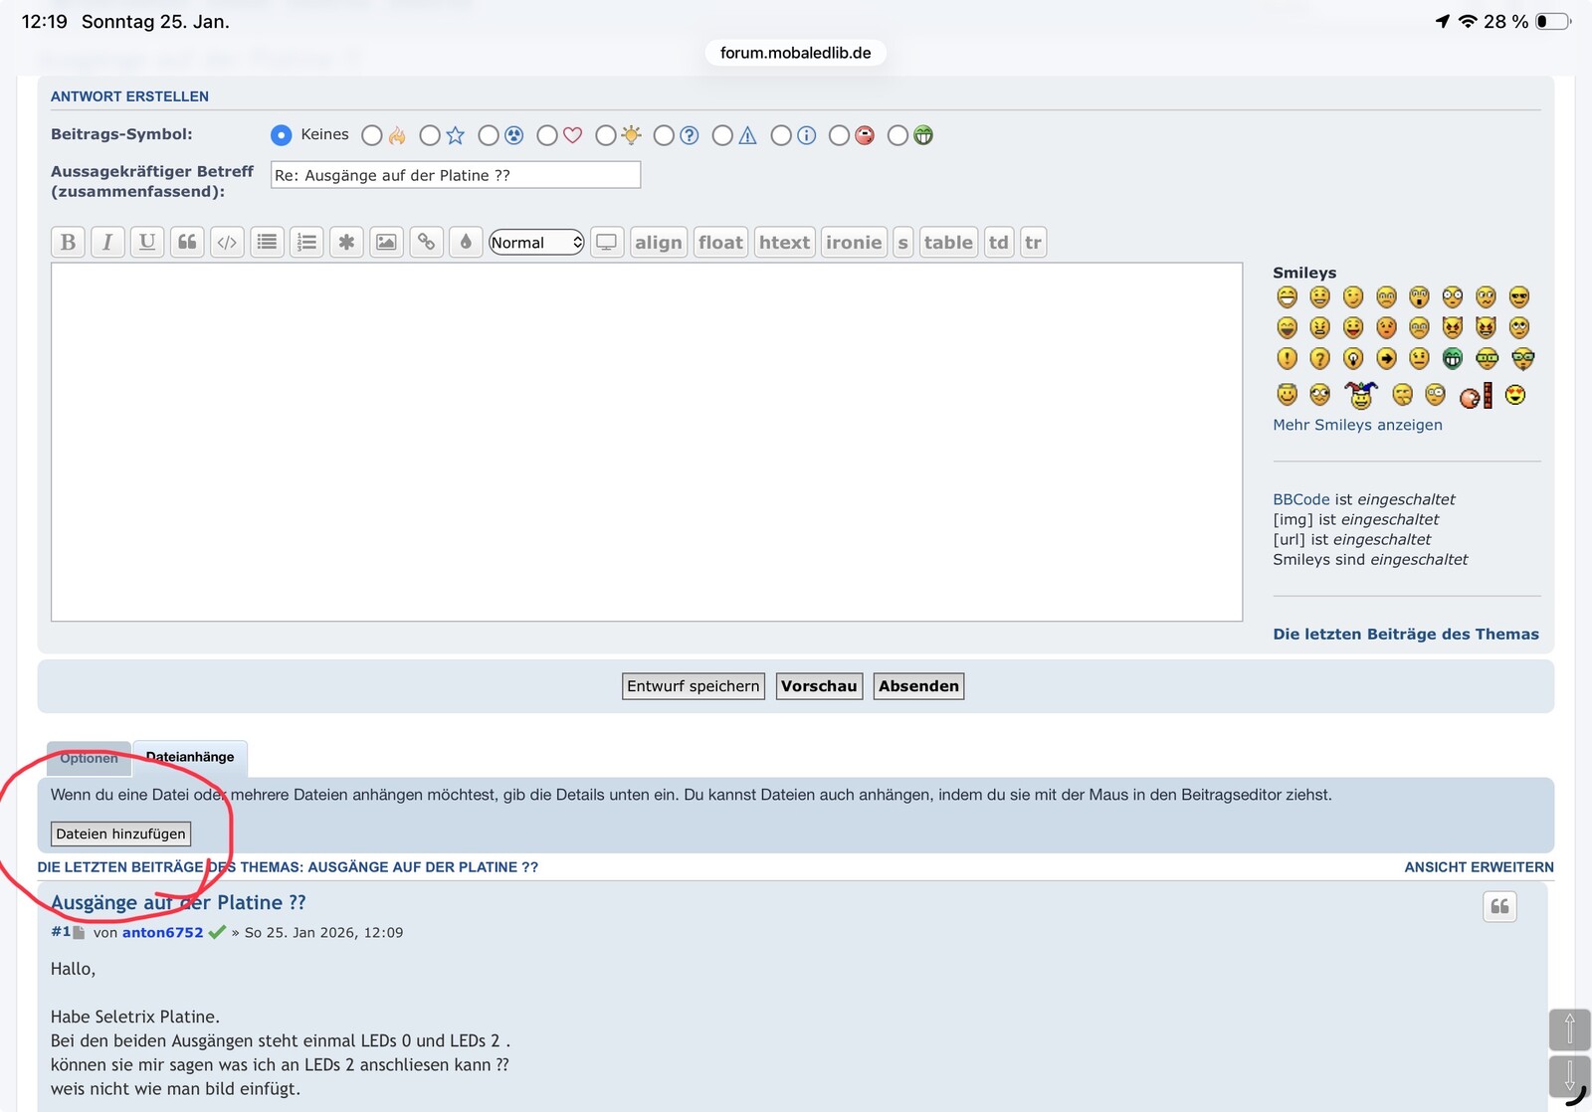Image resolution: width=1592 pixels, height=1112 pixels.
Task: Insert an image using the picture icon
Action: (x=386, y=242)
